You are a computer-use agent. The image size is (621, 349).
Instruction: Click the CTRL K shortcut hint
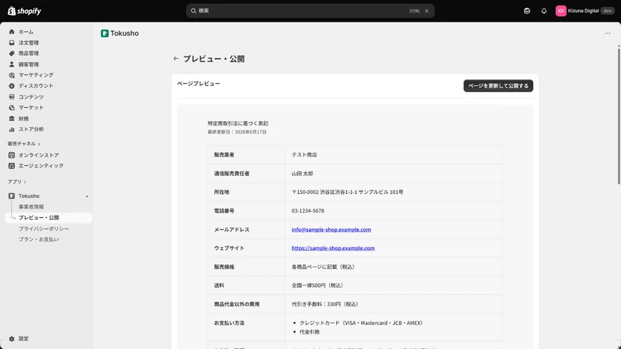[419, 11]
